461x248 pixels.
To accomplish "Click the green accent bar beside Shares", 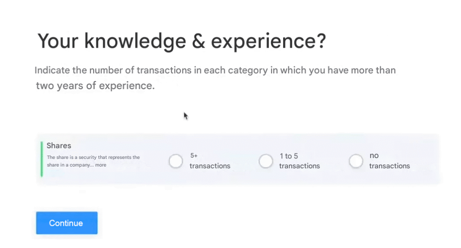I will click(42, 159).
